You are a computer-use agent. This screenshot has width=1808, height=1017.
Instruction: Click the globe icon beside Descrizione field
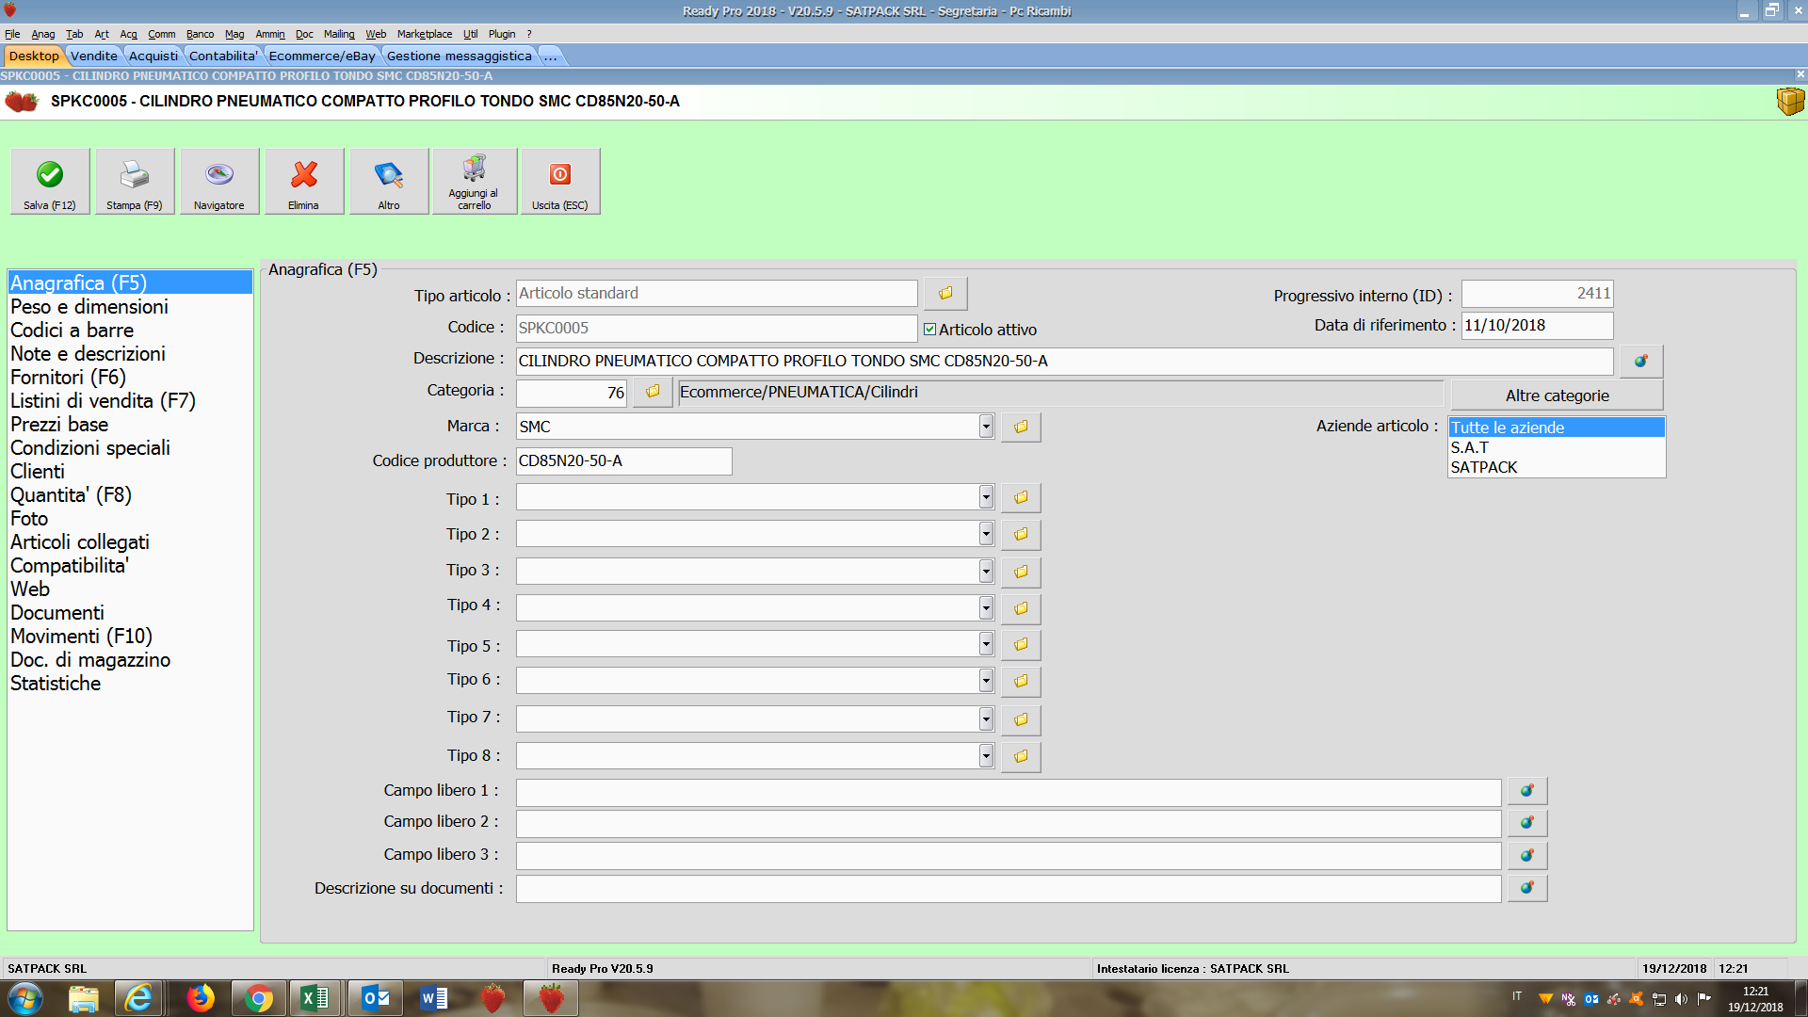[1640, 361]
